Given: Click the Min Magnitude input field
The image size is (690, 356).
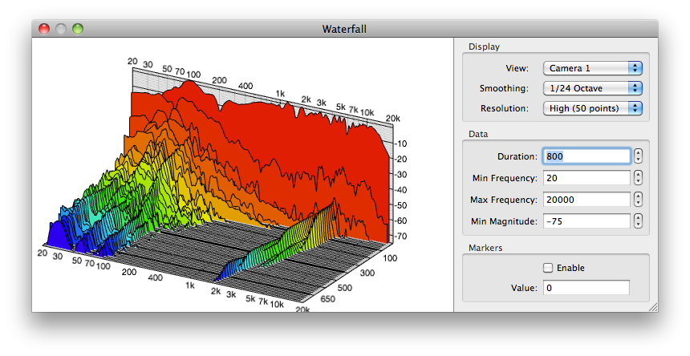Looking at the screenshot, I should click(586, 221).
